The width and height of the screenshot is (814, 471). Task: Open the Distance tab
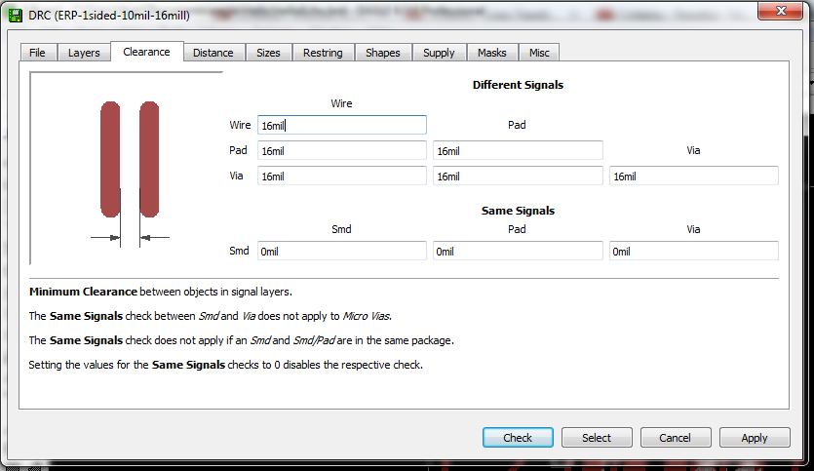(213, 53)
